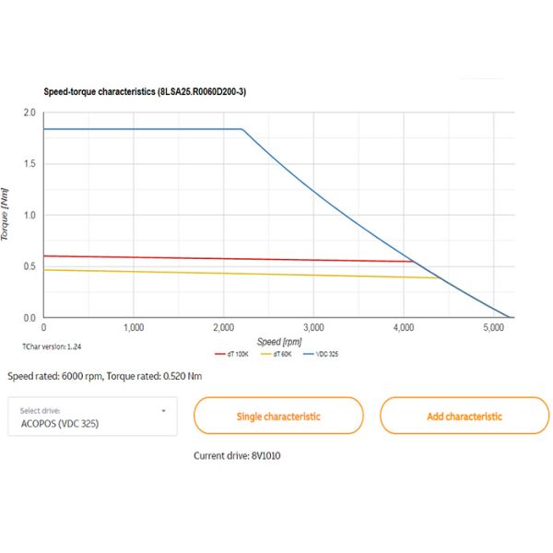
Task: Click the 2.0 tick on torque axis
Action: (x=29, y=112)
